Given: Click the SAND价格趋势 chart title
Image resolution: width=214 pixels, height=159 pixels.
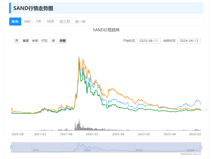Looking at the screenshot, I should [106, 30].
